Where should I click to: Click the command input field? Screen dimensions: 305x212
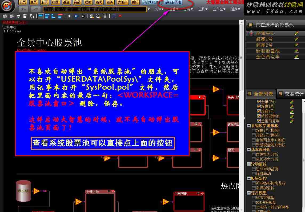(x=95, y=9)
